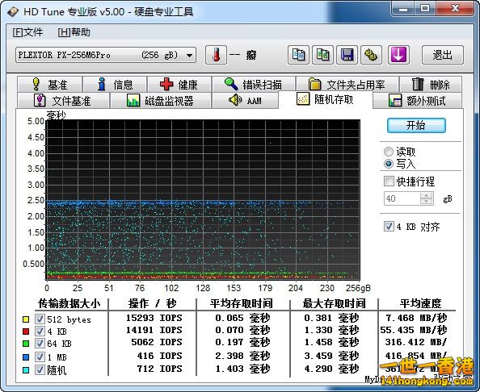
Task: Open options via the gold wrench icon
Action: (371, 55)
